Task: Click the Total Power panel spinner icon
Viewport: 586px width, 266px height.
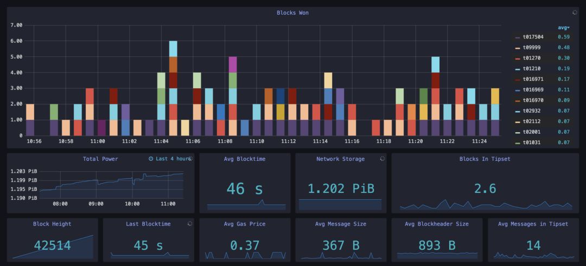Action: (x=190, y=159)
